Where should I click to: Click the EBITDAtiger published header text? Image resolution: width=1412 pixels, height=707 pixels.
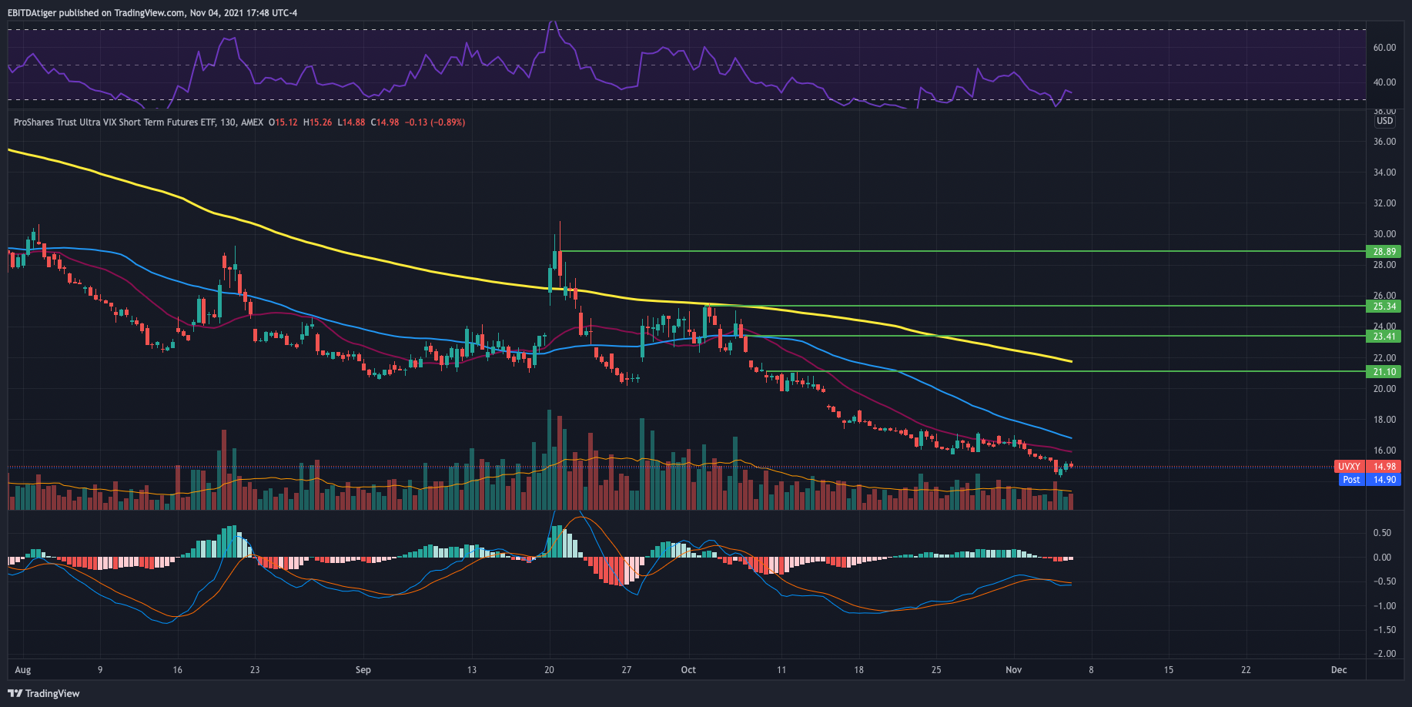pyautogui.click(x=152, y=12)
